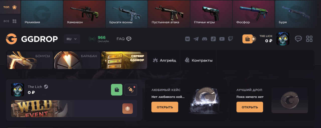Screen dimensions: 321x128
Task: Open the grid menu icon in header
Action: pos(309,39)
